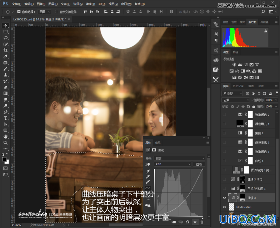Screen dimensions: 280x228
Task: Open the layer filter 类型 dropdown
Action: 232,93
